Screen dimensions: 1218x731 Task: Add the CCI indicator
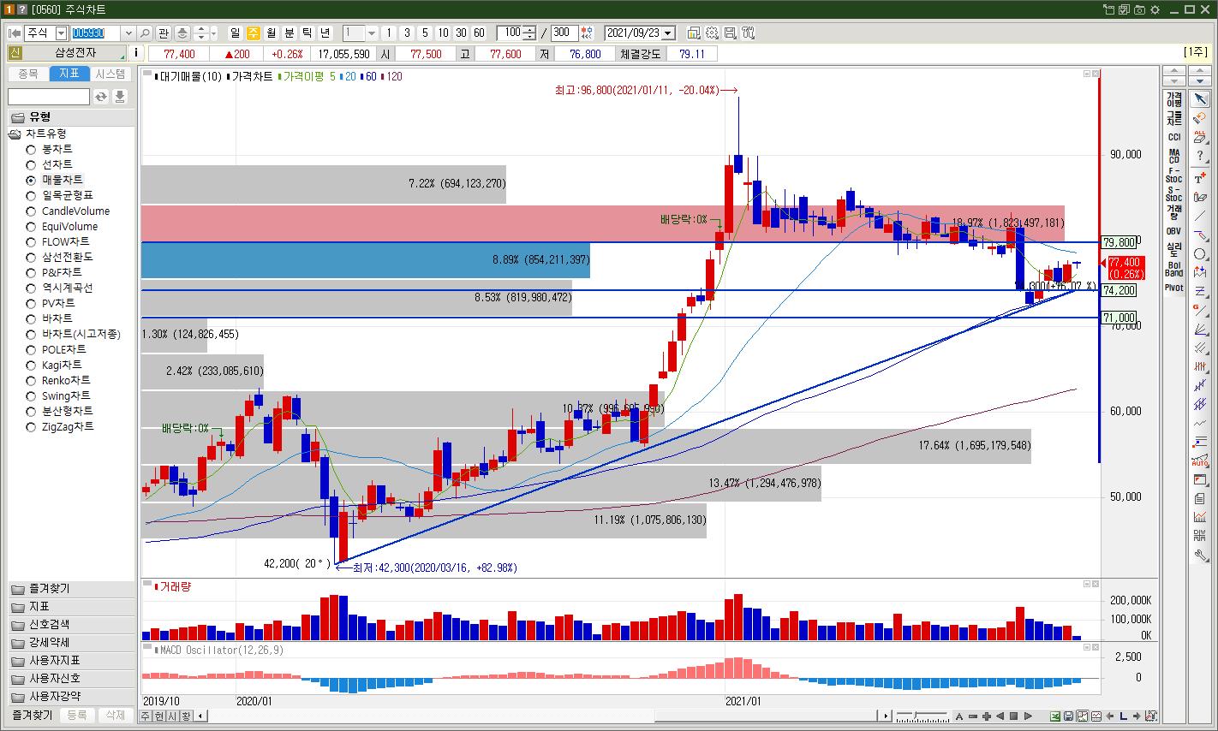tap(1173, 137)
